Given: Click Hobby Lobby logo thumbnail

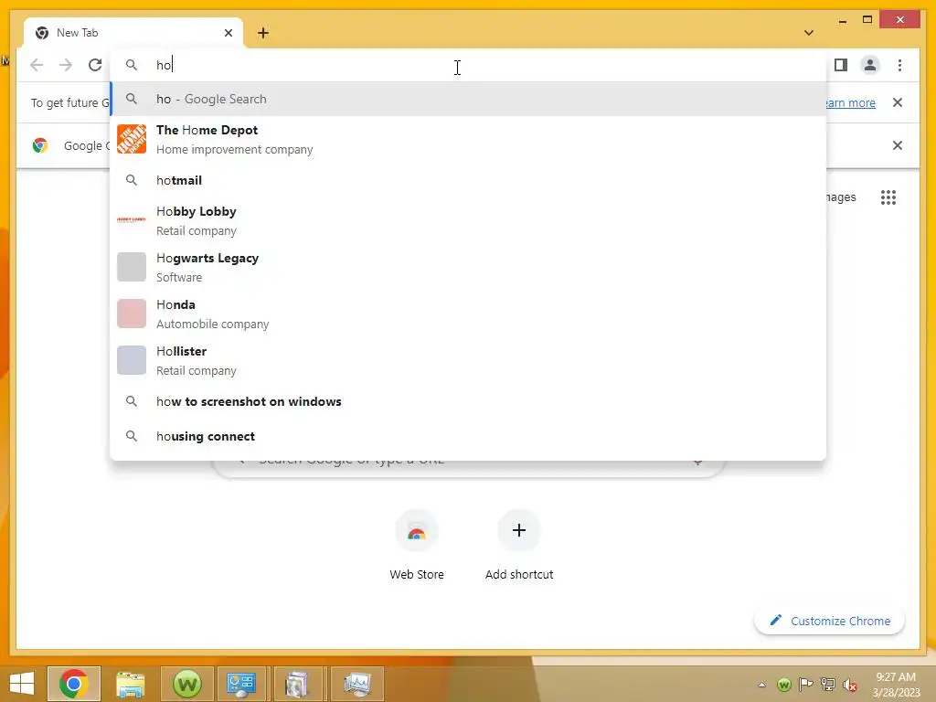Looking at the screenshot, I should point(132,220).
